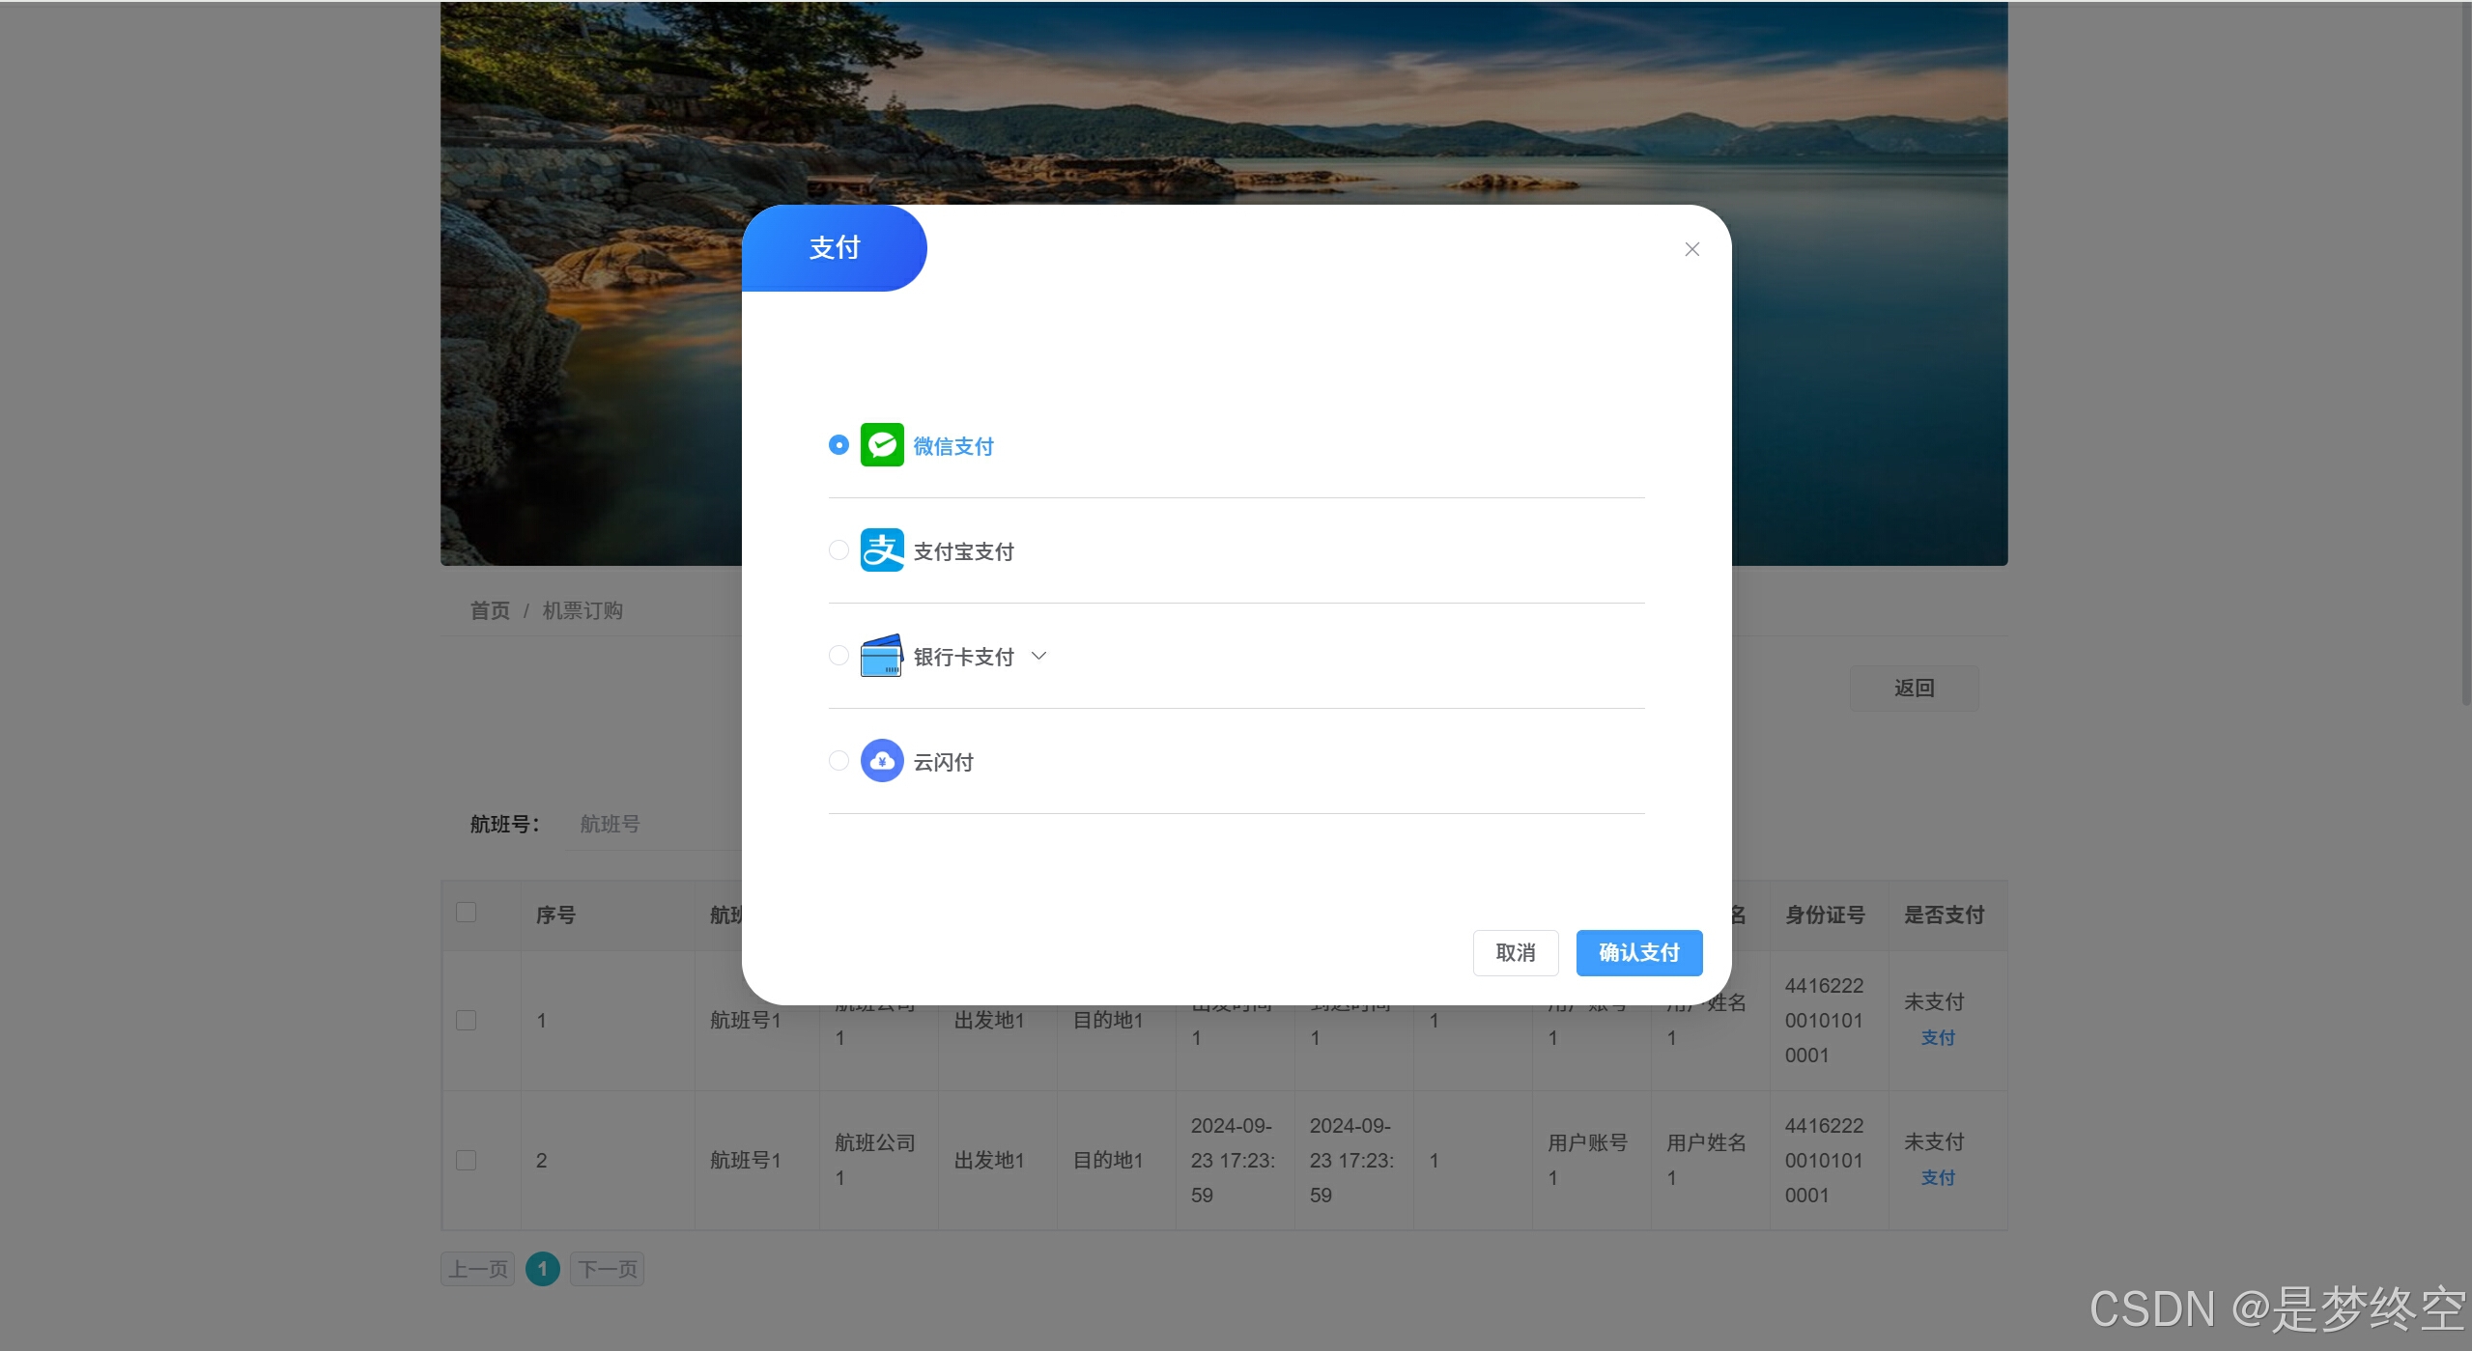Select the 支付宝支付 radio button
This screenshot has height=1351, width=2472.
point(838,550)
